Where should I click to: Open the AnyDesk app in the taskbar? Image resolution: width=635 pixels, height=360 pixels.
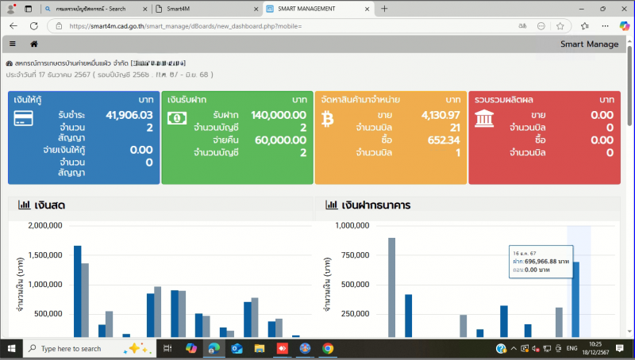(x=283, y=348)
